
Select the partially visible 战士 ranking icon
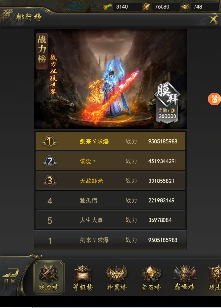coord(214,278)
